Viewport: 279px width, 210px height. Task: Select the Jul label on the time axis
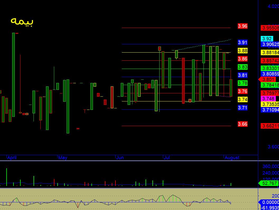167,158
